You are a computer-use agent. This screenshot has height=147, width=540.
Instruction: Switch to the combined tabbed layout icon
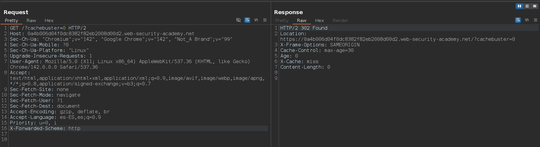point(535,6)
